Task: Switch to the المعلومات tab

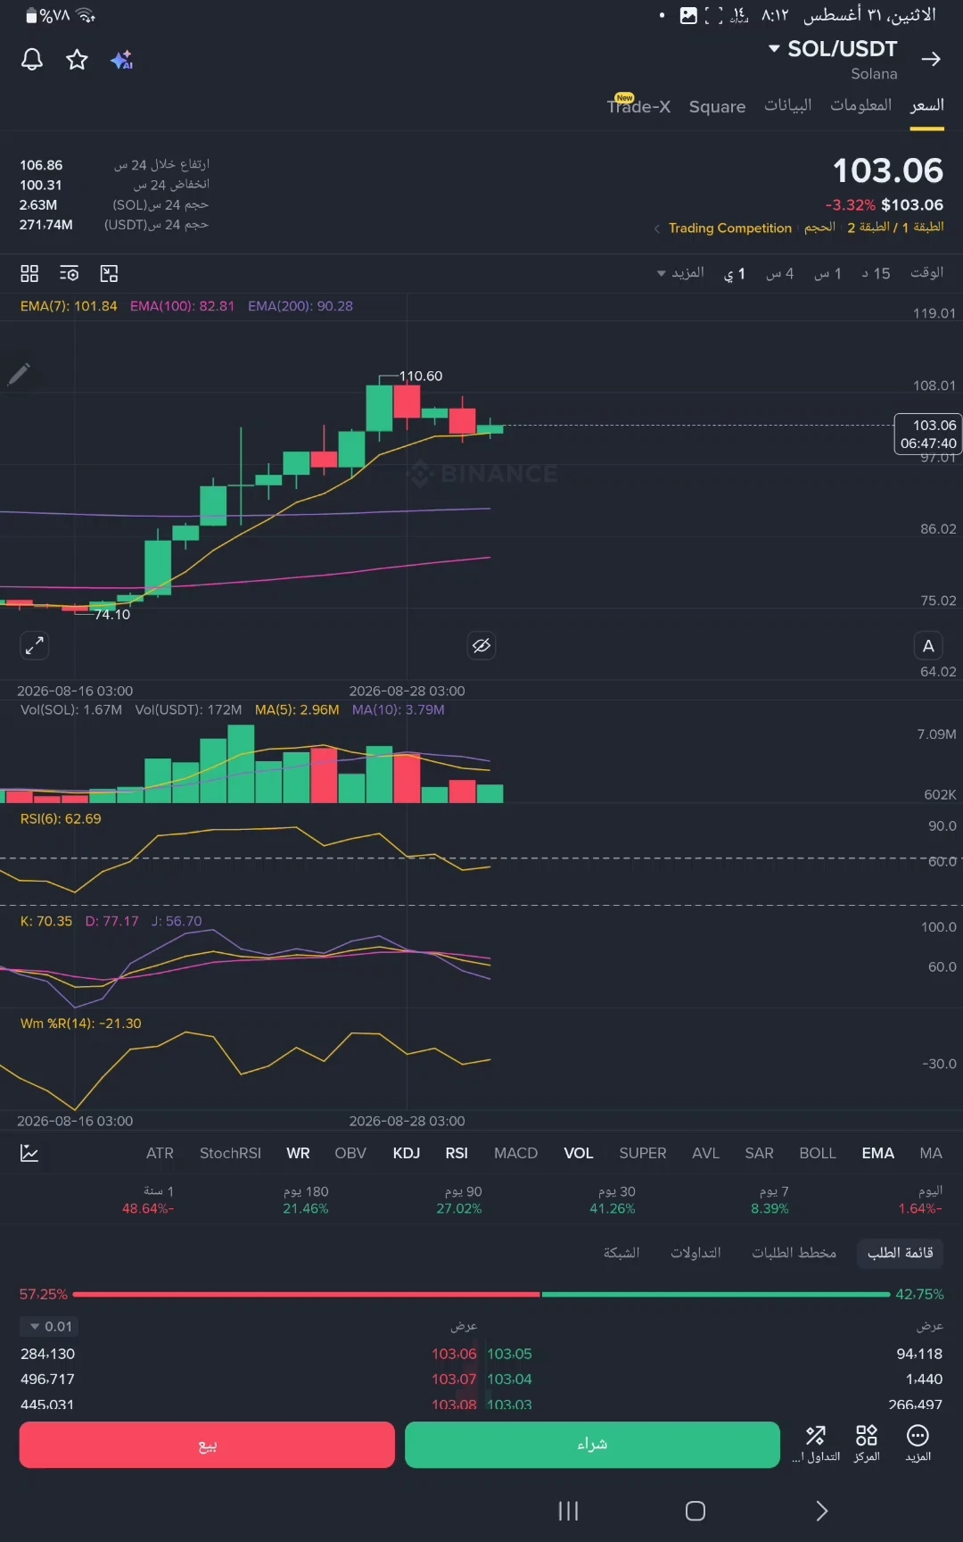Action: [860, 105]
